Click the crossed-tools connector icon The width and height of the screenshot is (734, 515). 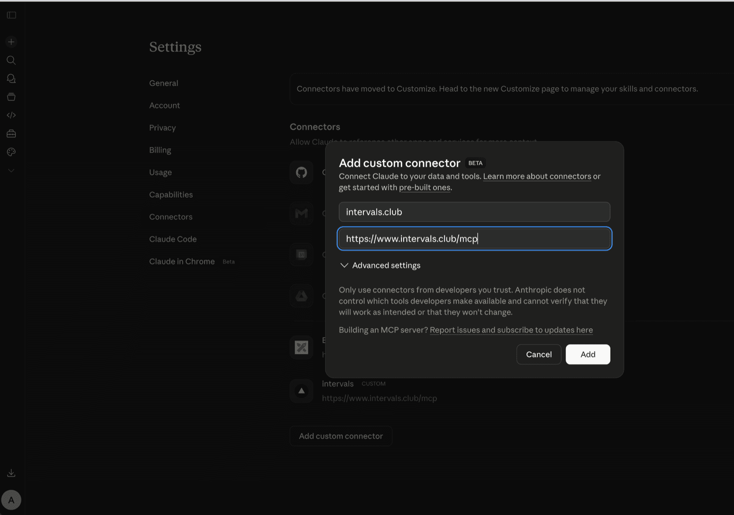pos(301,348)
